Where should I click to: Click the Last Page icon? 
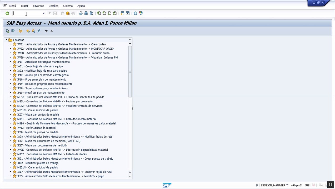(115, 13)
